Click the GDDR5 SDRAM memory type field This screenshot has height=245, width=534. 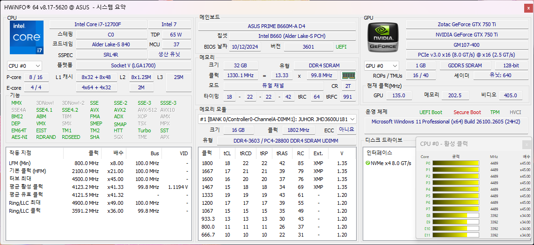pos(465,65)
